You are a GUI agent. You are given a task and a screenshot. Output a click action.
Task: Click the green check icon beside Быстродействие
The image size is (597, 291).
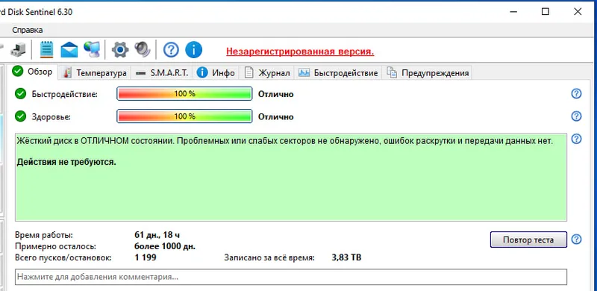tap(20, 94)
